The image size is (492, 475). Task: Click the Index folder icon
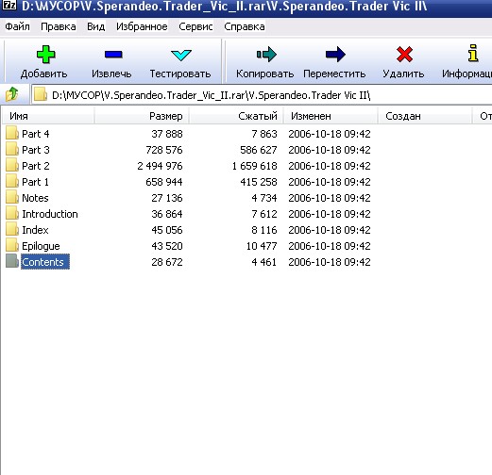pyautogui.click(x=12, y=229)
